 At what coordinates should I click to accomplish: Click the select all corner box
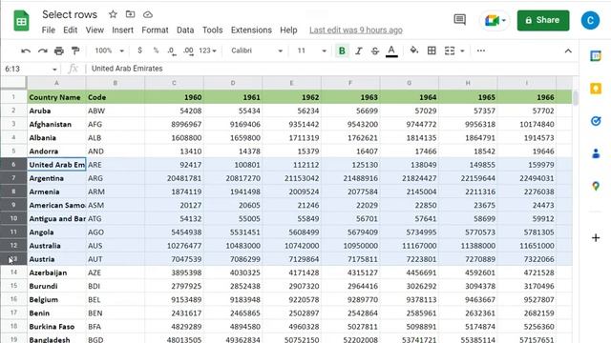click(x=13, y=83)
